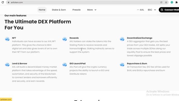Click the Lend & Borrow heading
Viewport: 179px width, 101px height.
[20, 63]
